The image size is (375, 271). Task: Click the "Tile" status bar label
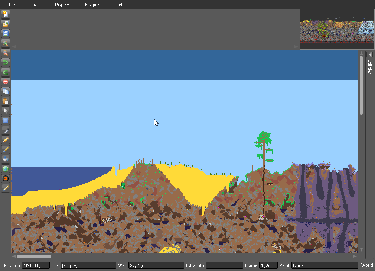click(55, 265)
